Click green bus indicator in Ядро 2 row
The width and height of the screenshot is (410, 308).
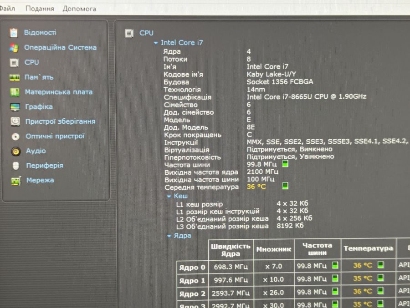tap(335, 291)
